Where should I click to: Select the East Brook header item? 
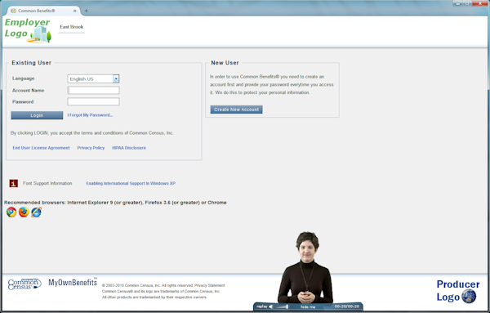(72, 27)
